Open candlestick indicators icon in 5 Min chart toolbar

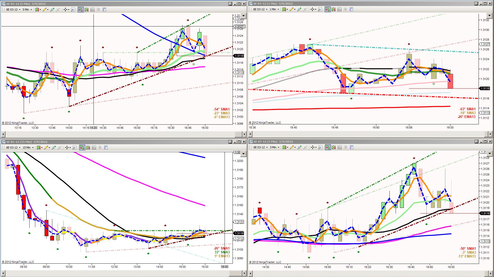tap(87, 10)
